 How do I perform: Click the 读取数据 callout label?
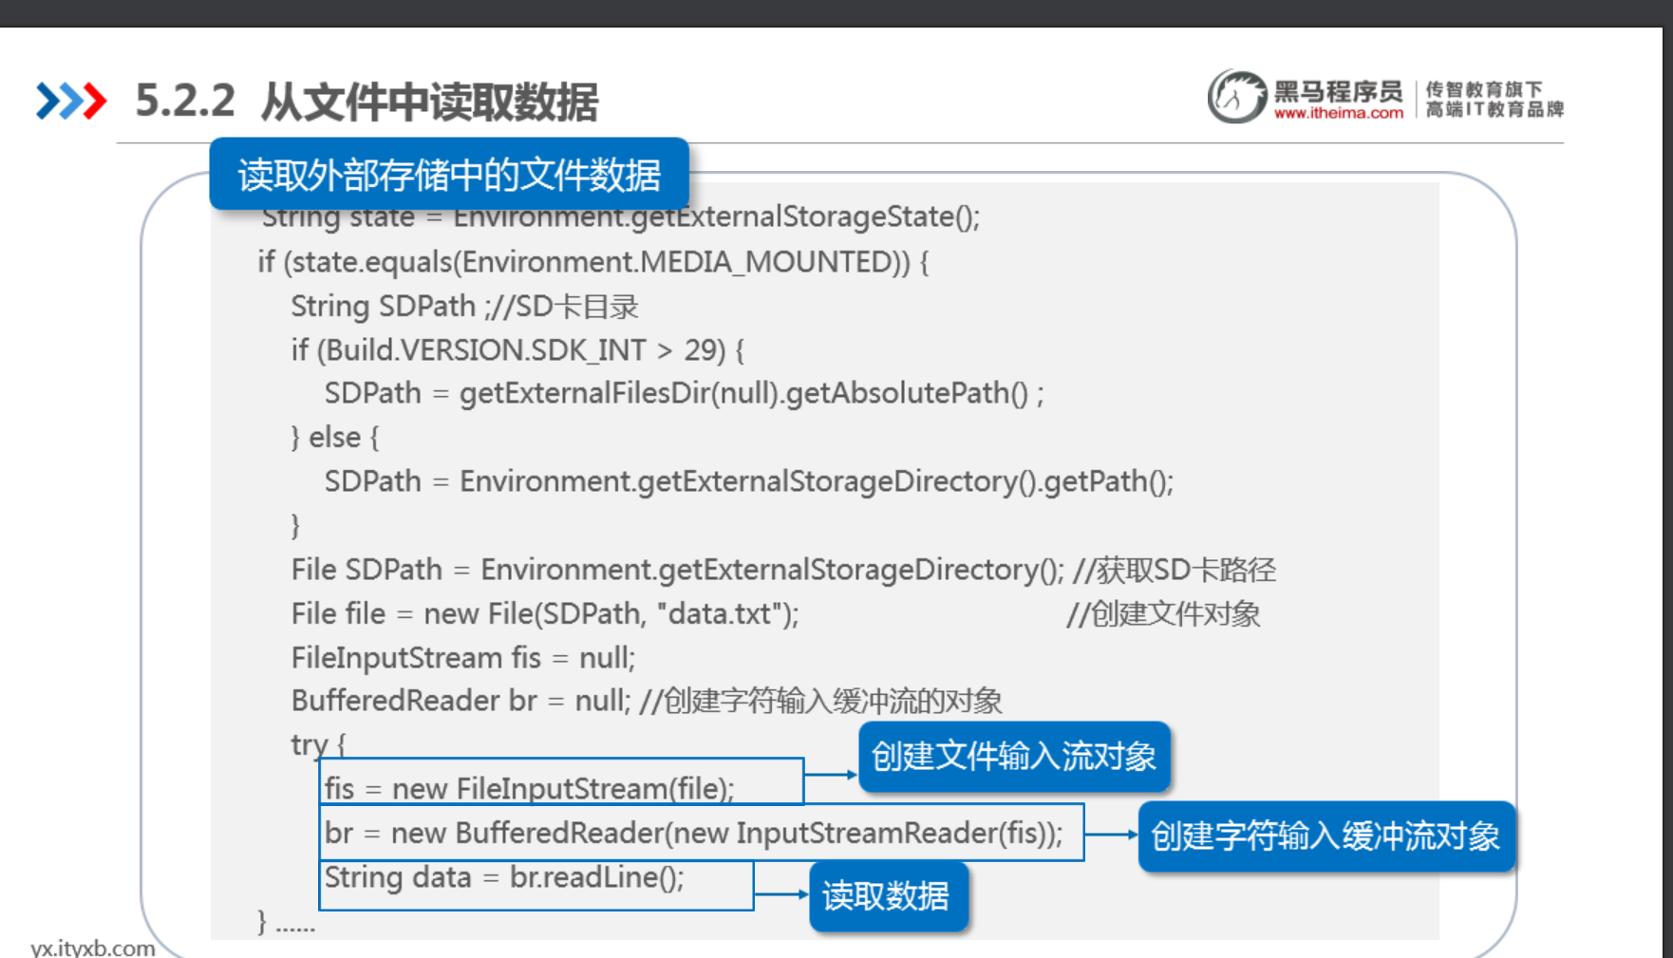click(887, 895)
